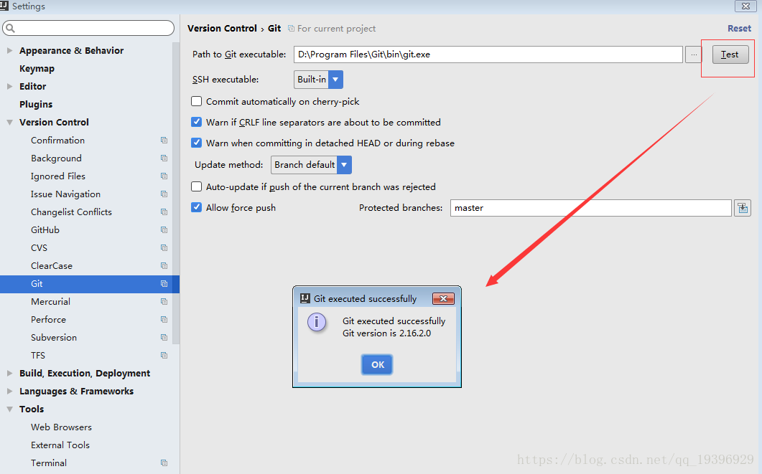
Task: Select Plugins in settings tree
Action: [x=36, y=104]
